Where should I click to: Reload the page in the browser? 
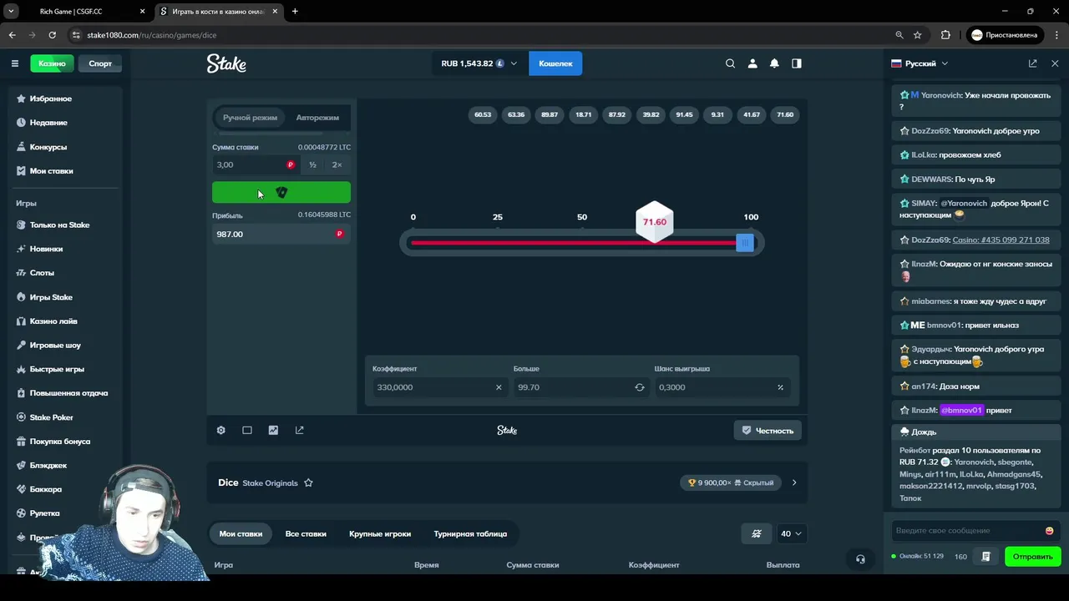(52, 35)
